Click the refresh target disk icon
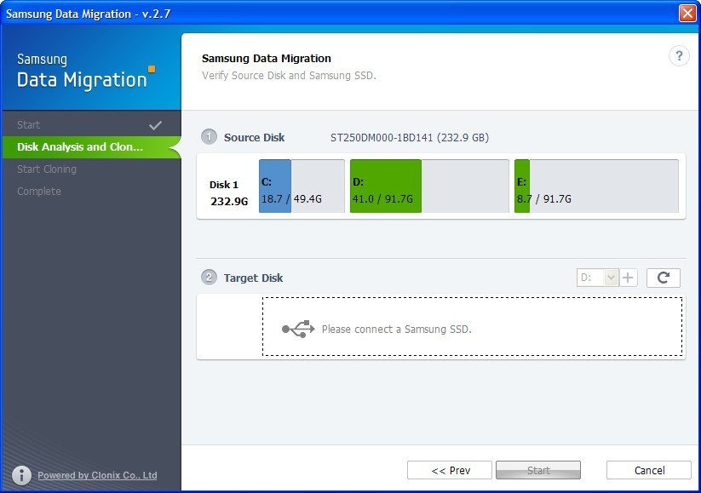 tap(663, 278)
